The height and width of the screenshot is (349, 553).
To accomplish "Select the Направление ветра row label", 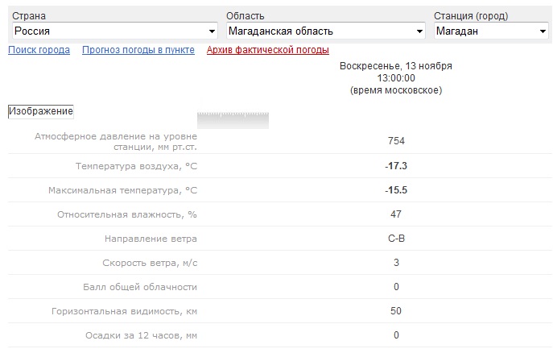I will point(151,239).
